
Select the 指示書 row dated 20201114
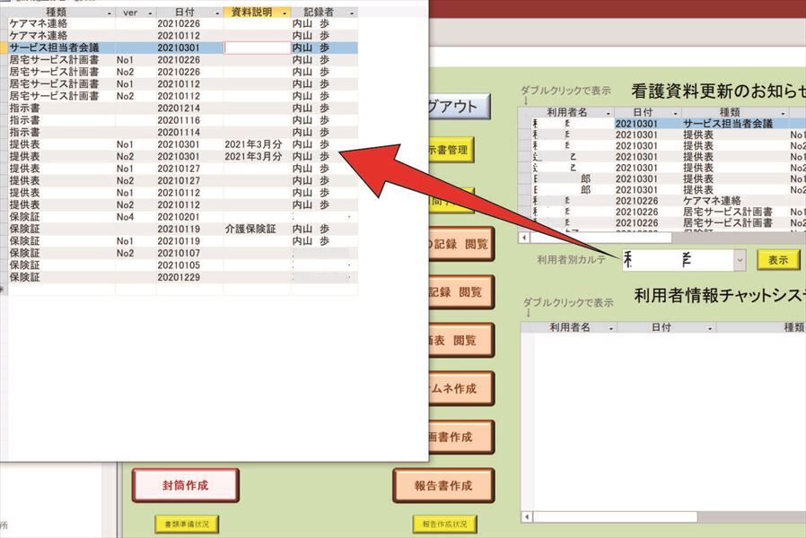click(183, 132)
